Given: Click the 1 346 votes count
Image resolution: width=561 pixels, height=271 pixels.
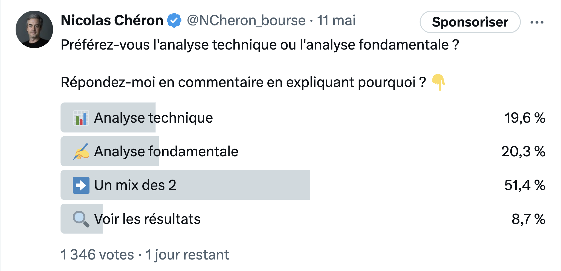Looking at the screenshot, I should pyautogui.click(x=97, y=255).
